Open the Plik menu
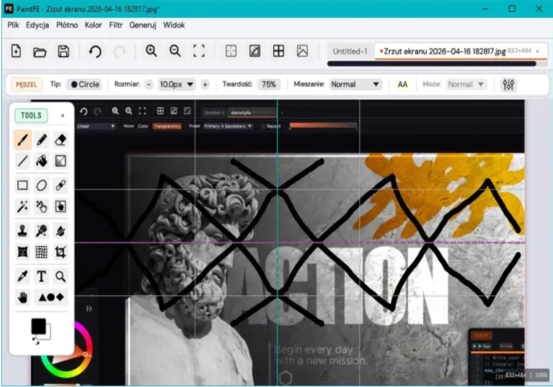553x387 pixels. pos(13,25)
